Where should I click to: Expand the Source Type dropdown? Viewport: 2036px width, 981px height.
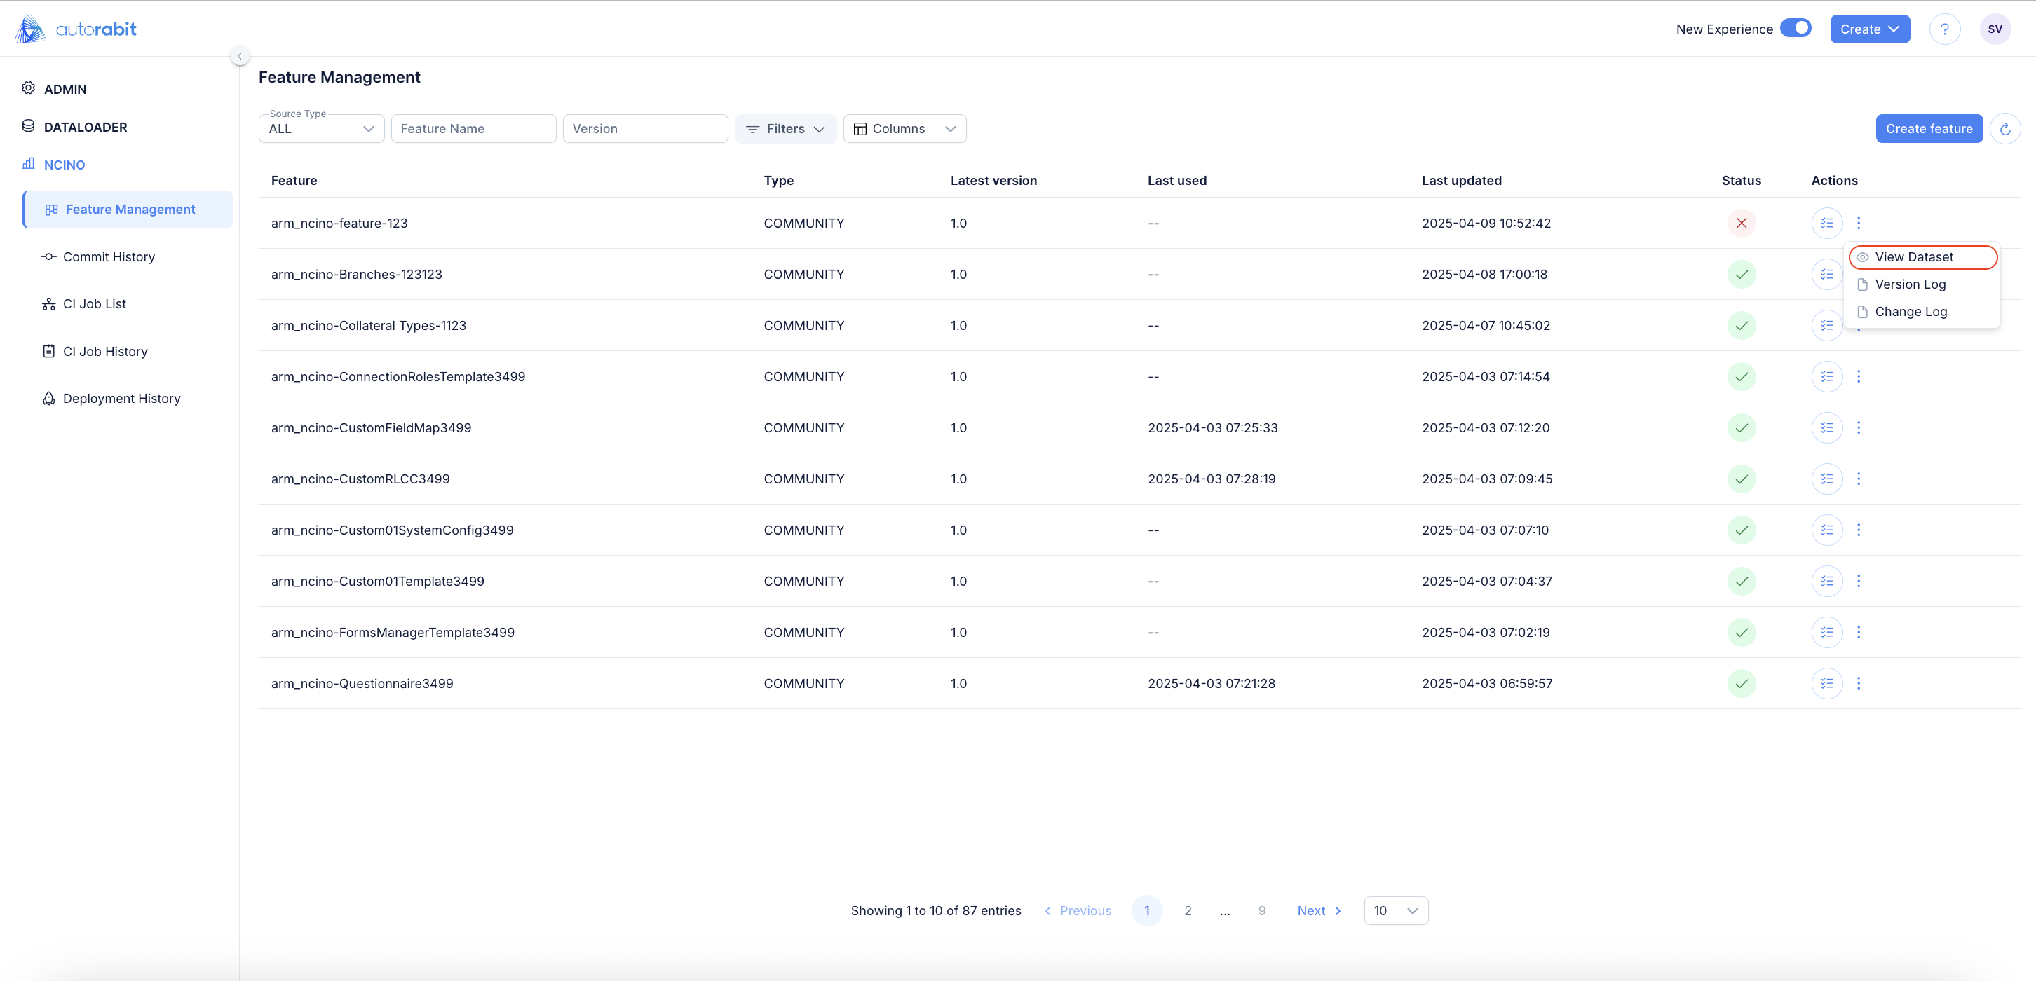(321, 129)
